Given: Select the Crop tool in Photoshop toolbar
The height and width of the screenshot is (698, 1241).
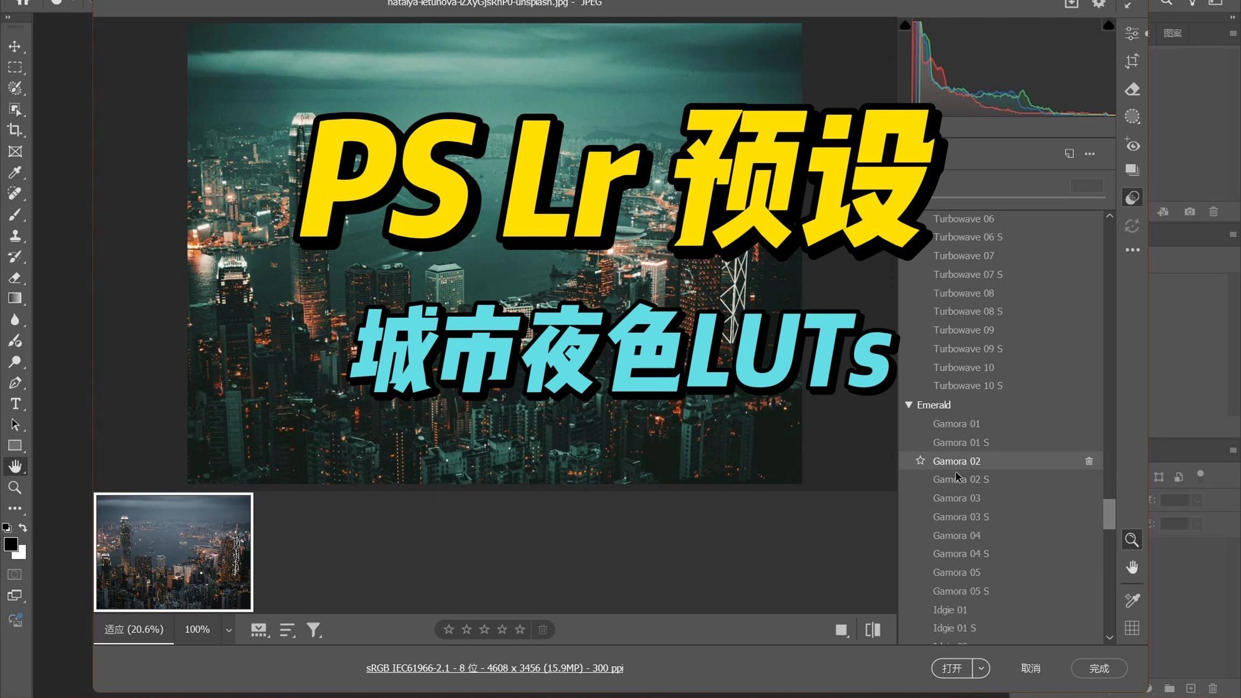Looking at the screenshot, I should (x=15, y=130).
